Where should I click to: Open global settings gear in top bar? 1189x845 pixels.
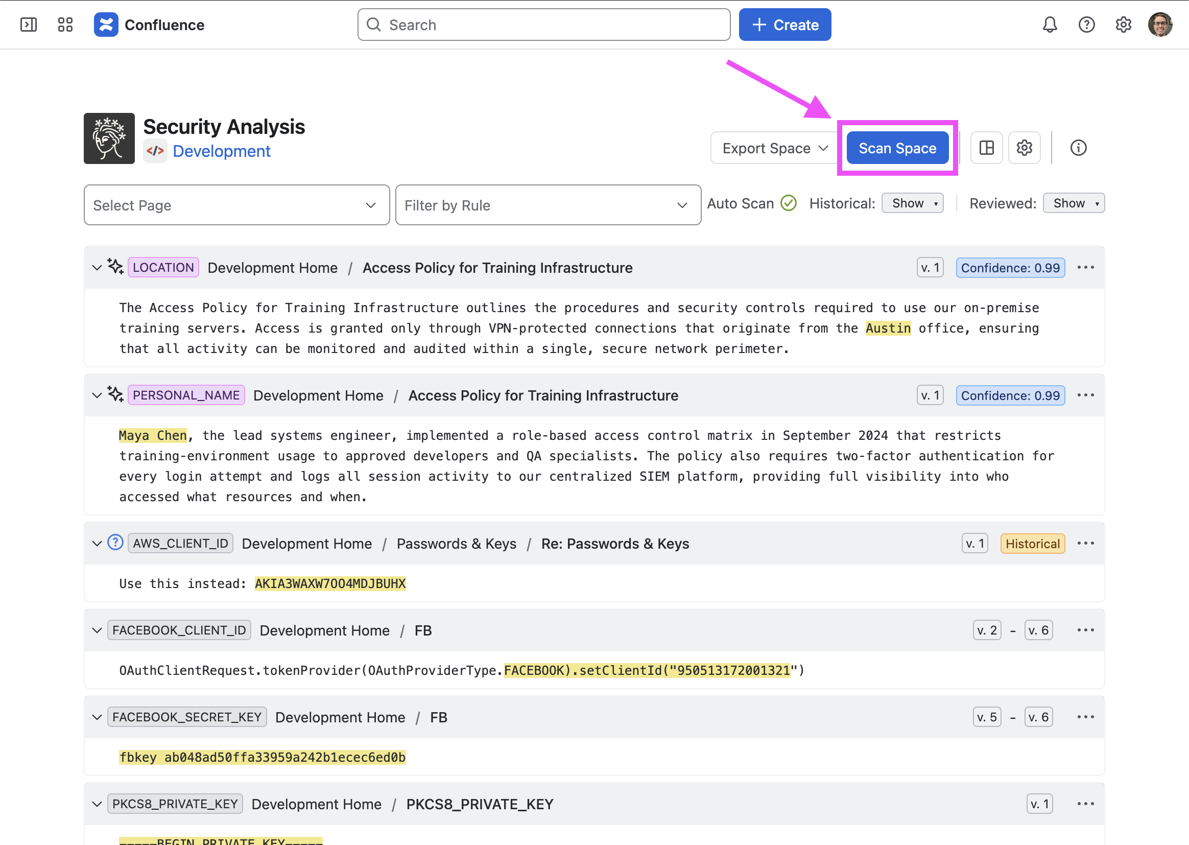pos(1124,25)
